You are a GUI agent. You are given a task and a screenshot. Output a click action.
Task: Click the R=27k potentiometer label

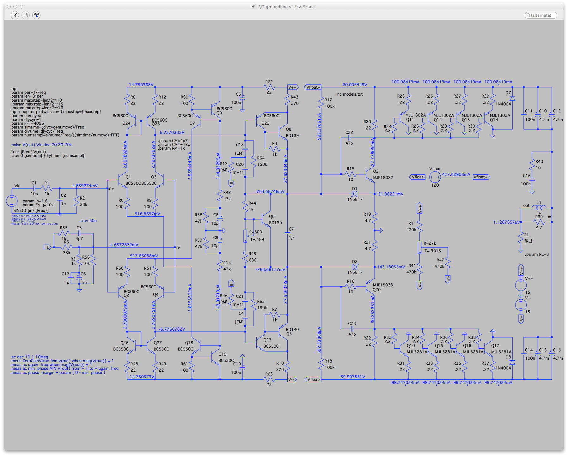430,243
